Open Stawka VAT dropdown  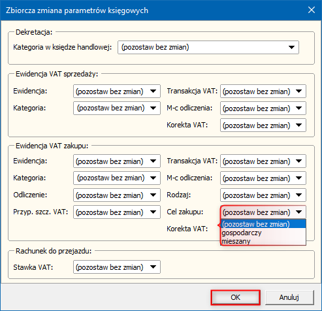coord(117,267)
